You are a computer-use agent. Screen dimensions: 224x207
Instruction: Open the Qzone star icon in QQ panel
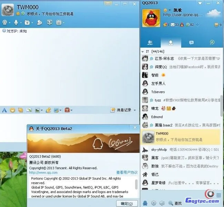[x=165, y=25]
